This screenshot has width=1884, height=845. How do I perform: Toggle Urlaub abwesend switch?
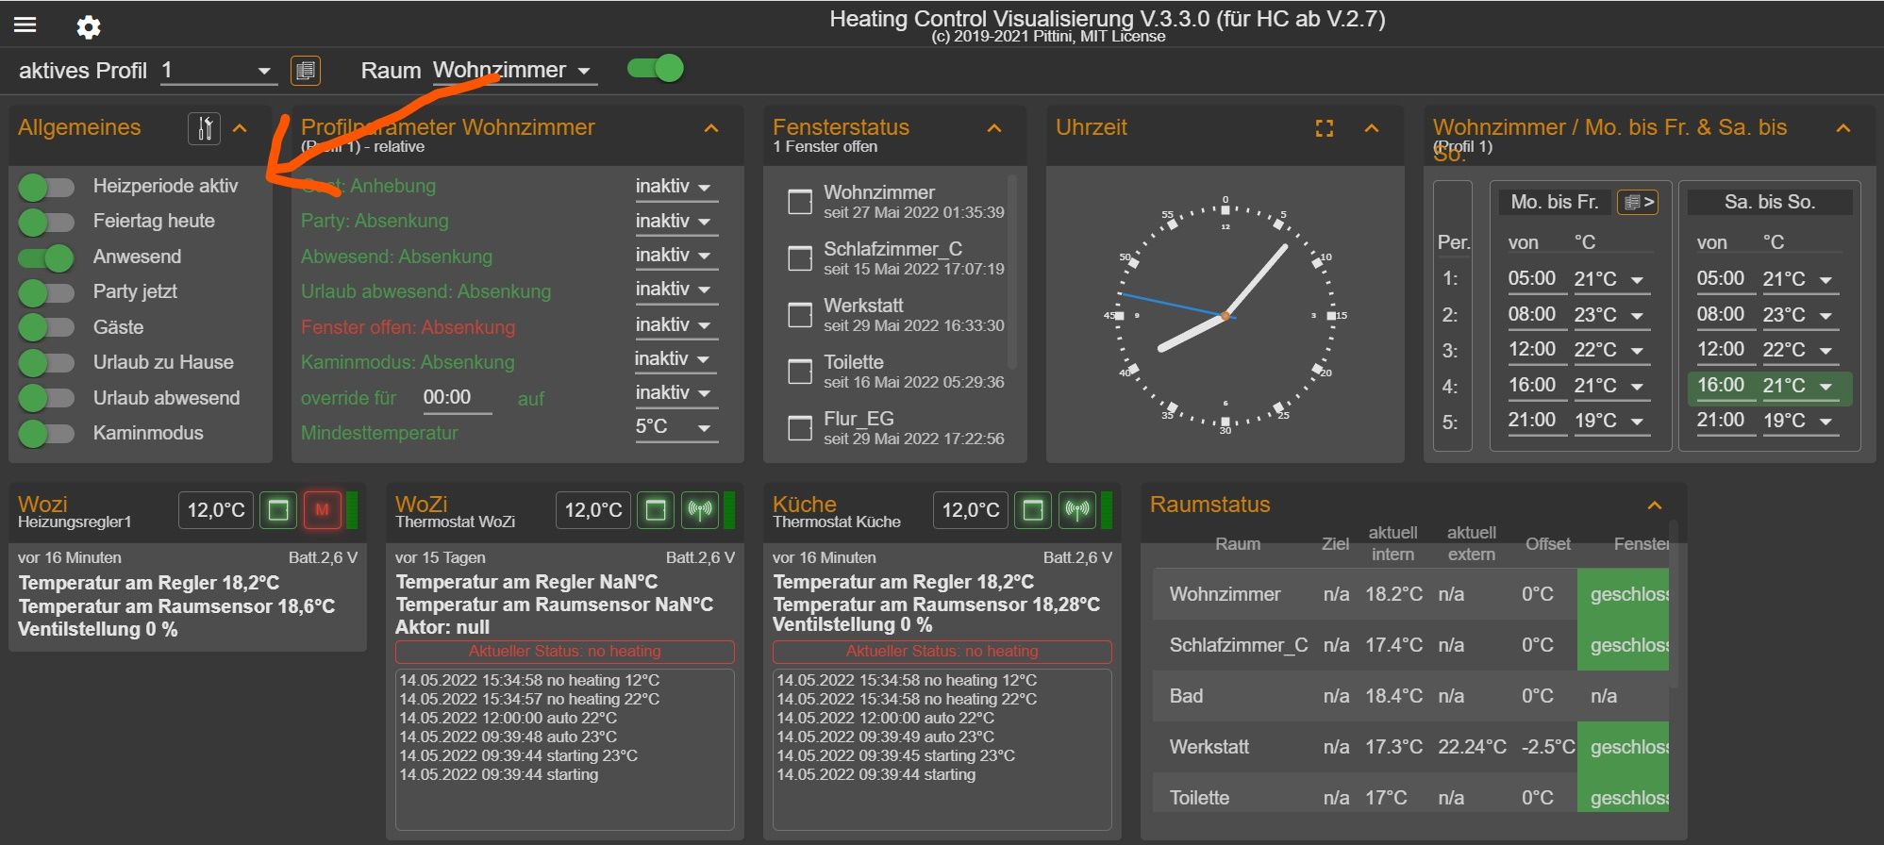[x=46, y=399]
